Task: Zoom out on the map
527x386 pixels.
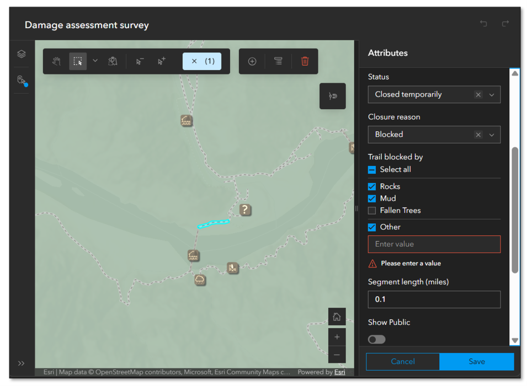Action: point(337,355)
